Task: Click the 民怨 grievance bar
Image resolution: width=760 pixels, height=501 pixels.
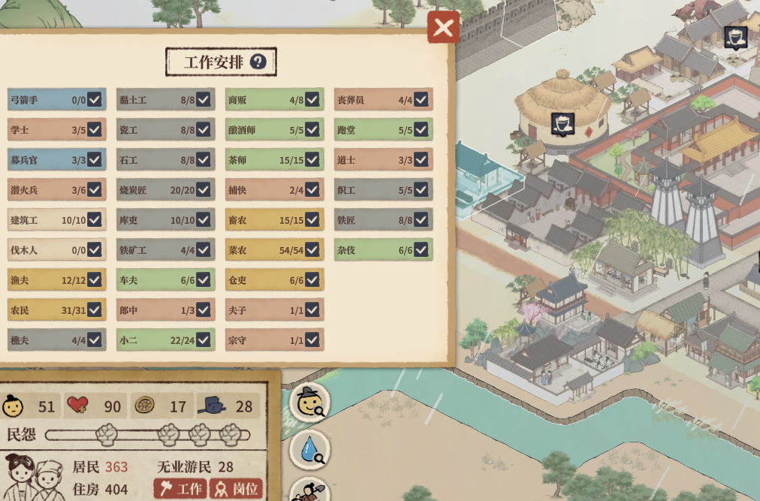Action: (148, 435)
